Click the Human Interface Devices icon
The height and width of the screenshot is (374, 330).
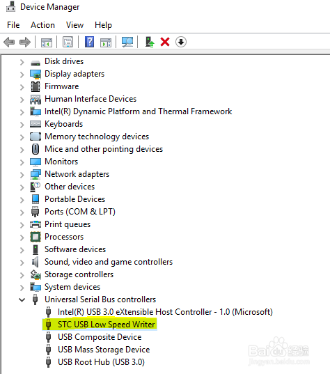tap(36, 99)
